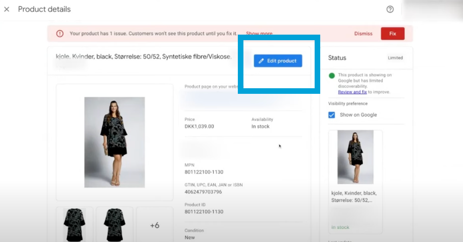The image size is (463, 242).
Task: Click the product preview image in sidebar card
Action: click(x=355, y=157)
